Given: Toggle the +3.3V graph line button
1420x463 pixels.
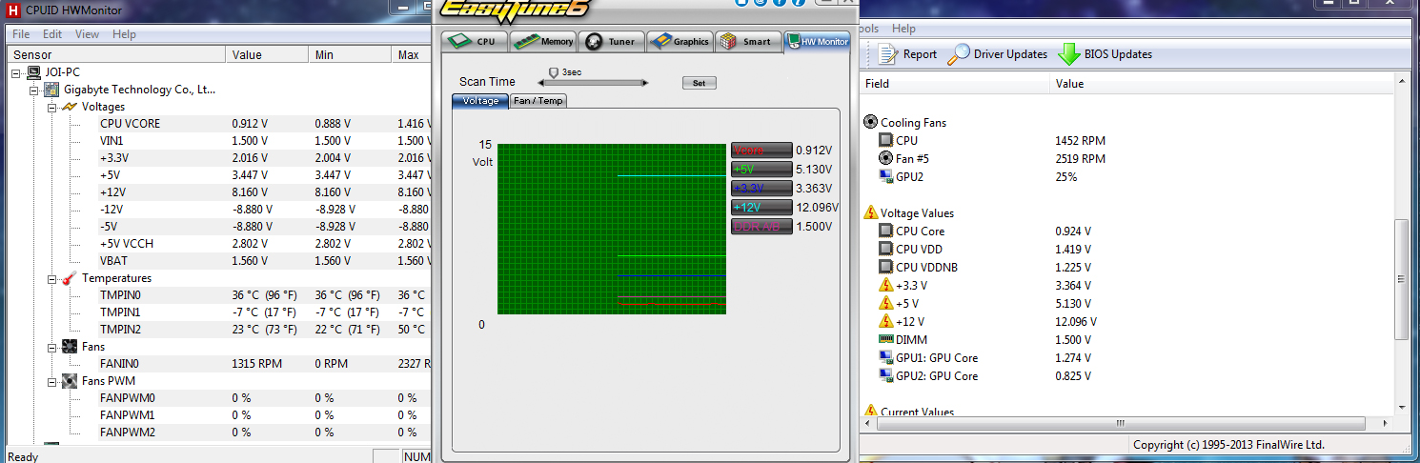Looking at the screenshot, I should (761, 188).
